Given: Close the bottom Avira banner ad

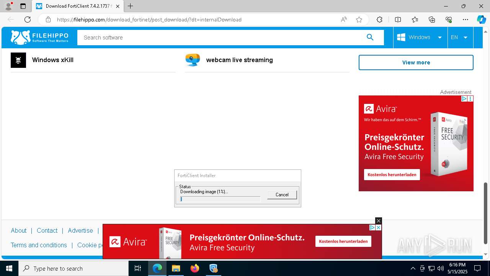Looking at the screenshot, I should (x=379, y=221).
